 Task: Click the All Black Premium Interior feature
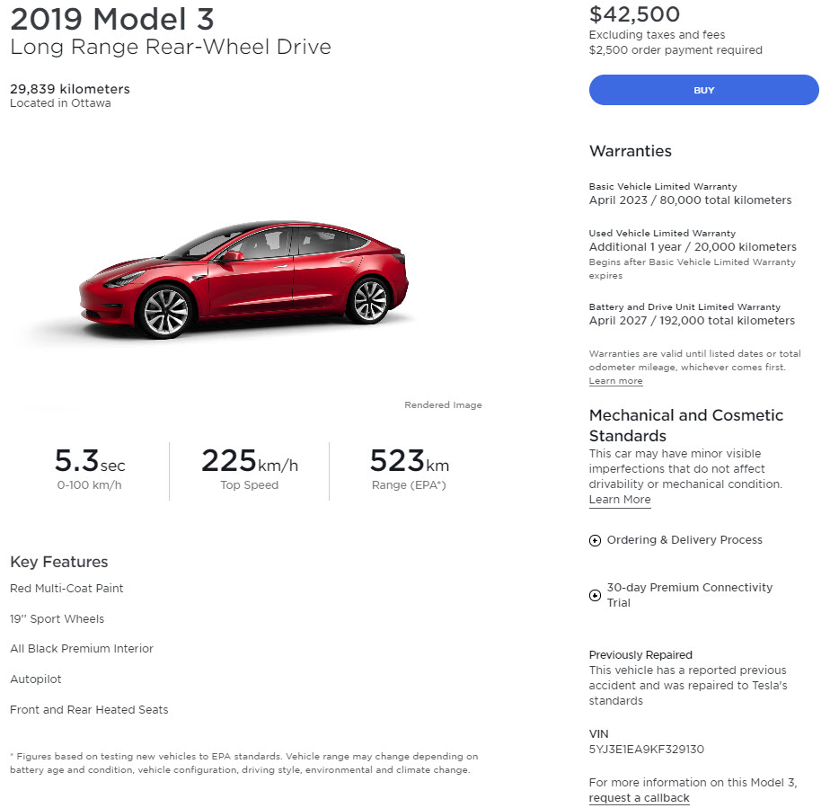(82, 649)
